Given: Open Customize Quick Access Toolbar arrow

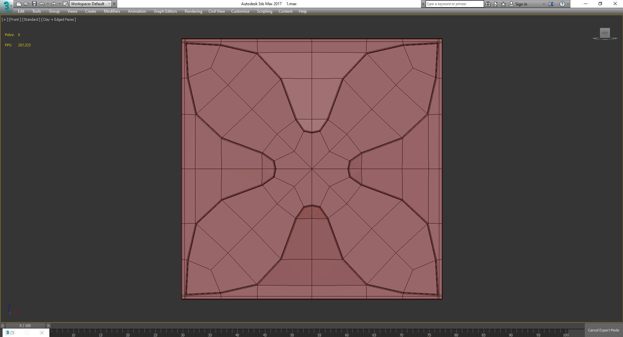Looking at the screenshot, I should (x=114, y=4).
